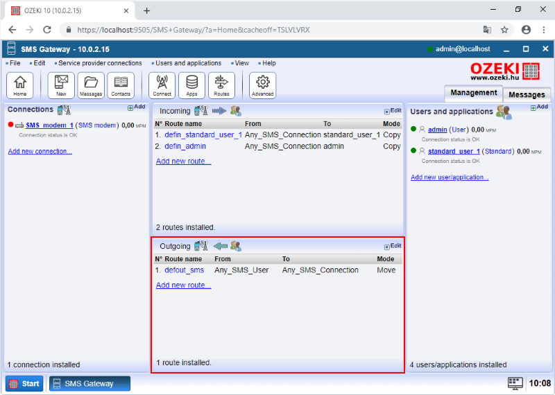The image size is (555, 395).
Task: Click the red status dot of SMS_modem_1
Action: pos(10,125)
